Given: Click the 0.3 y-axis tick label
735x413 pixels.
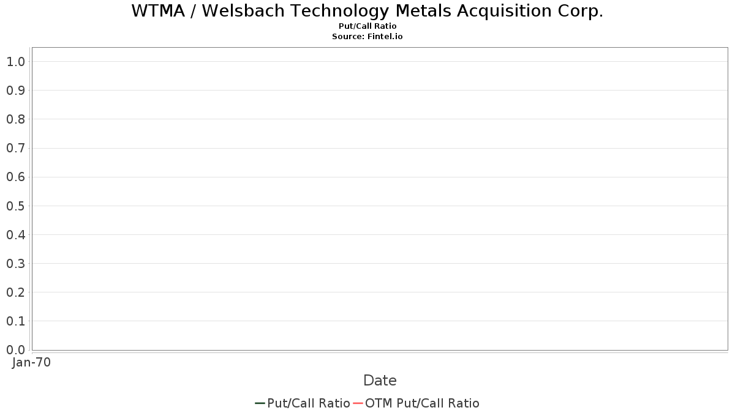Looking at the screenshot, I should tap(16, 263).
